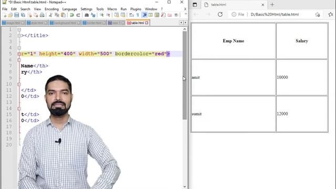Open the File menu

(5, 9)
